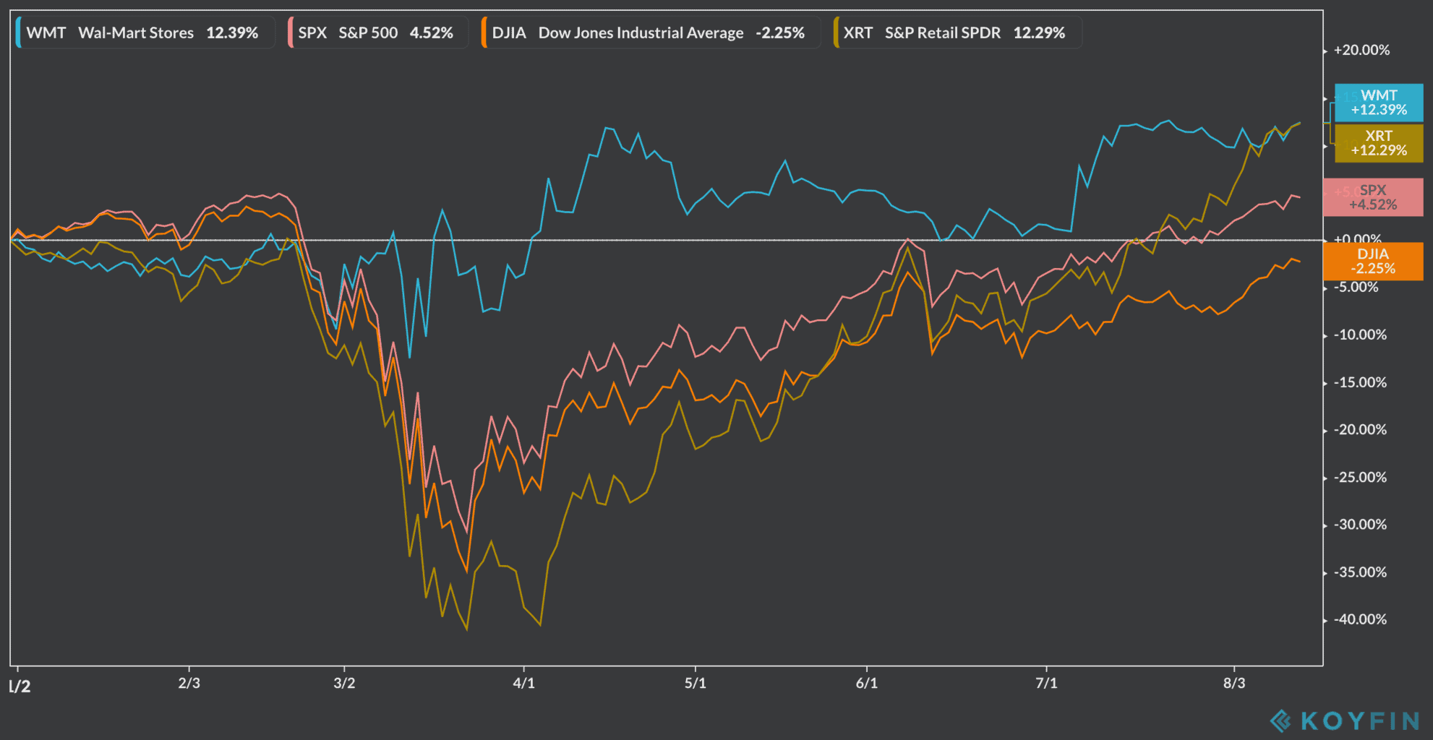Click the -10.00% y-axis label
This screenshot has width=1433, height=740.
[x=1360, y=335]
